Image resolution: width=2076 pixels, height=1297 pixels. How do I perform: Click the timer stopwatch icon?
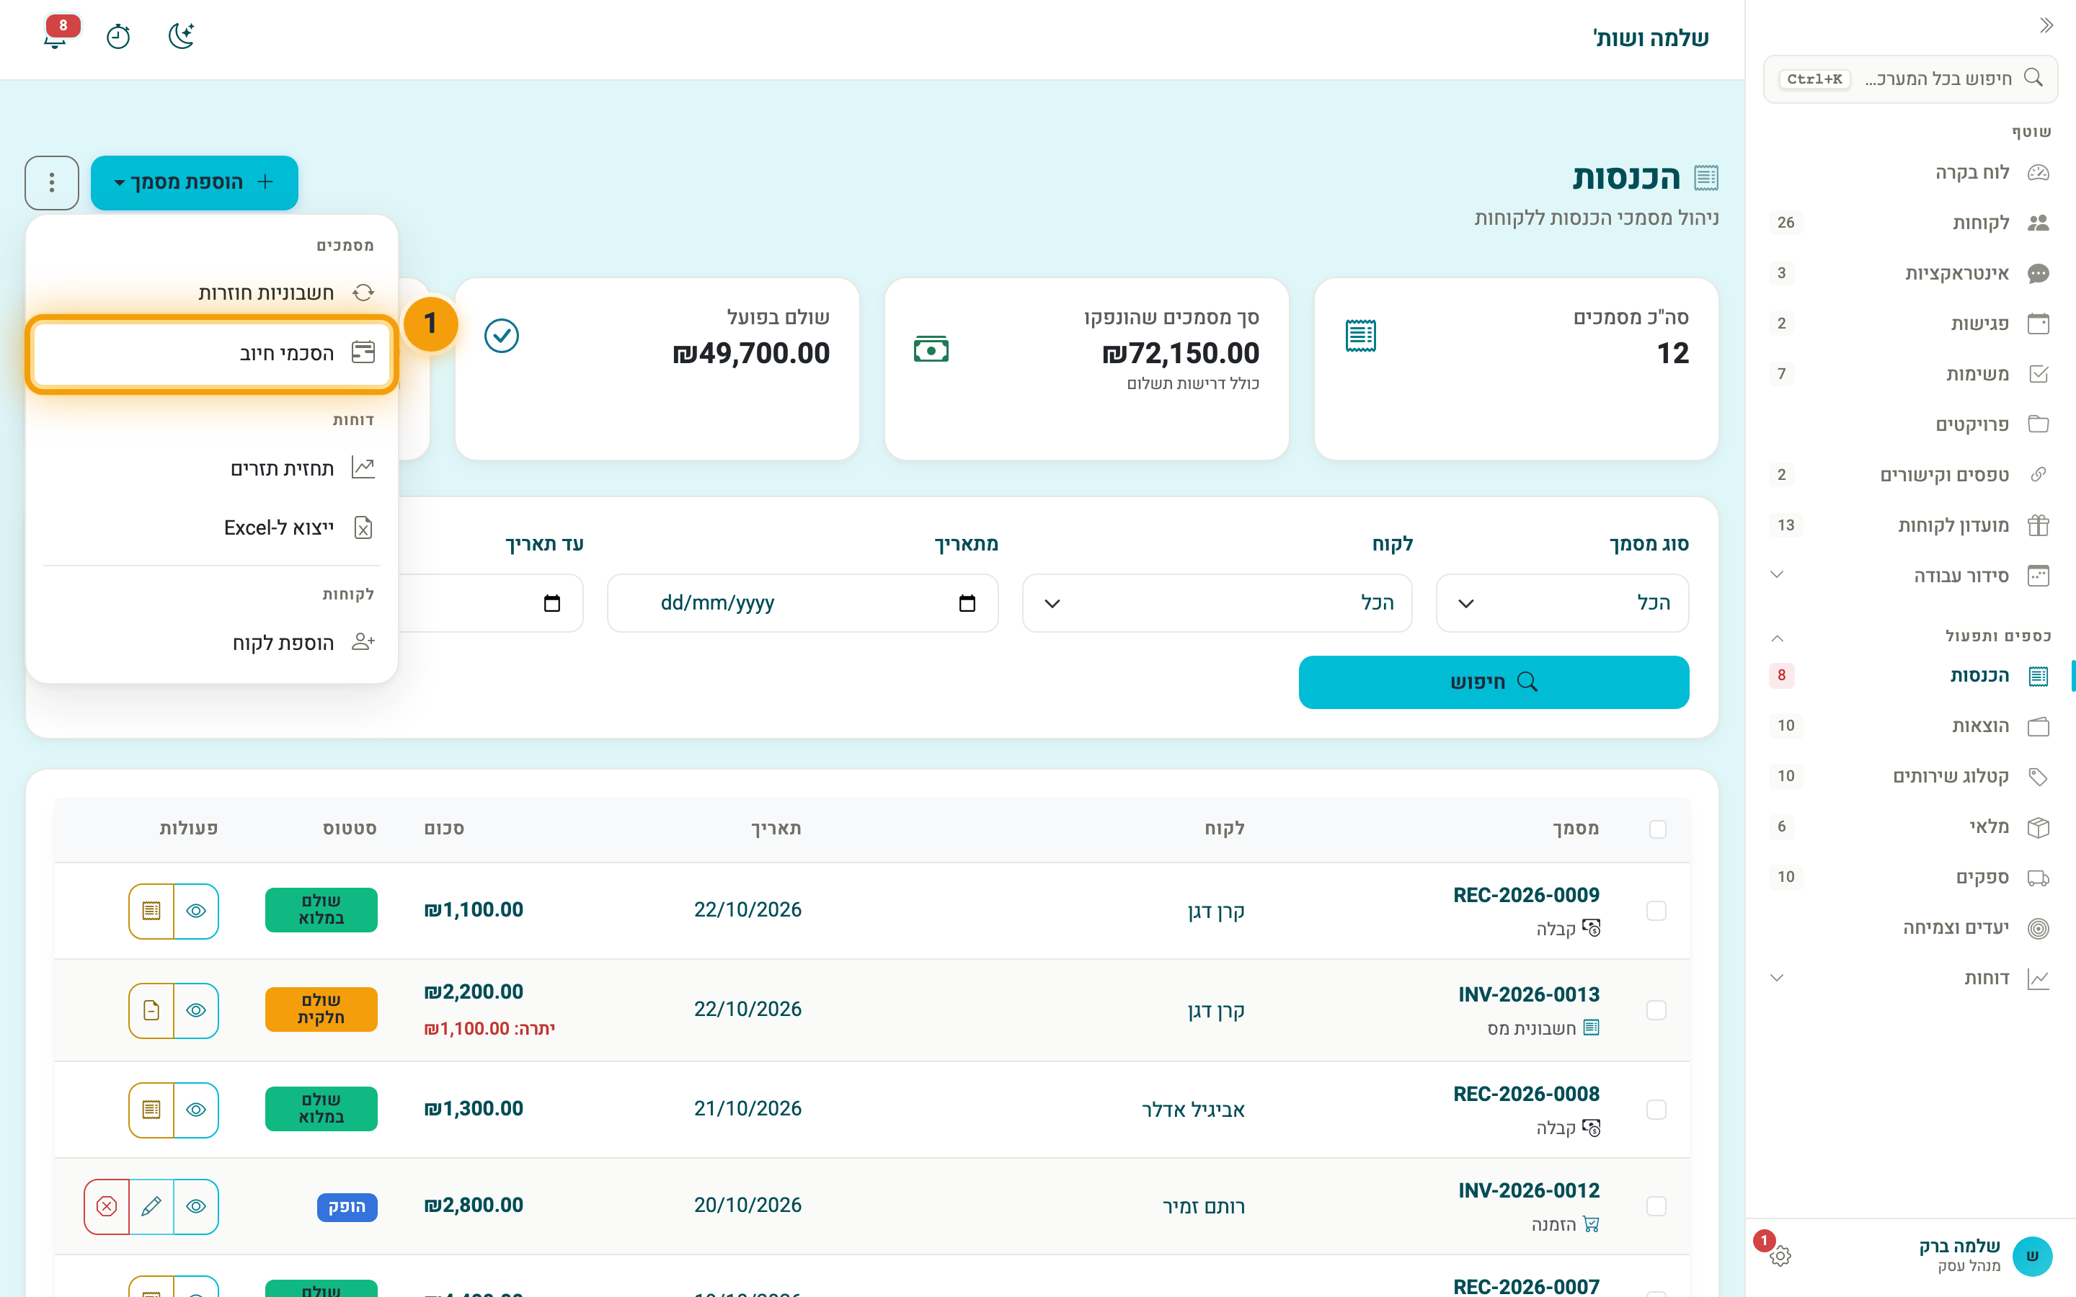pyautogui.click(x=118, y=37)
